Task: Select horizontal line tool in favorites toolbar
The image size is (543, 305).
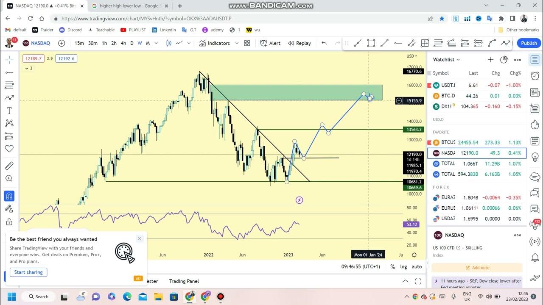Action: tap(398, 43)
